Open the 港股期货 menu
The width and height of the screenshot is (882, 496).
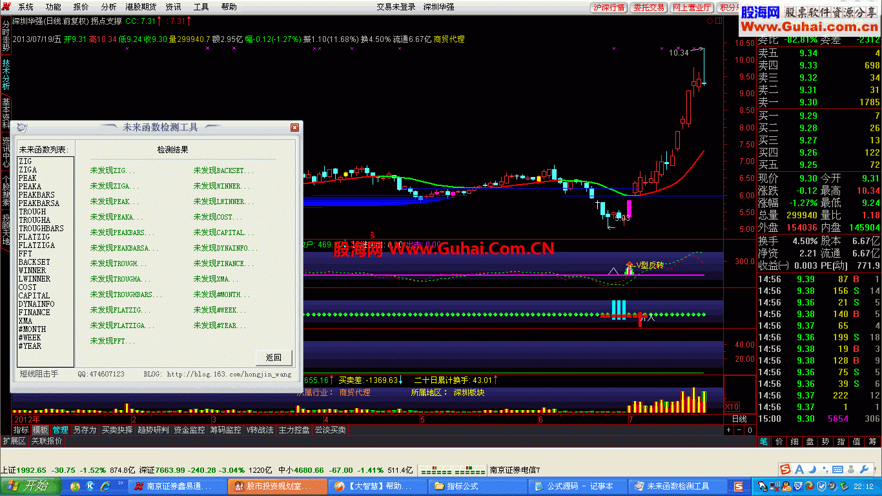coord(141,7)
